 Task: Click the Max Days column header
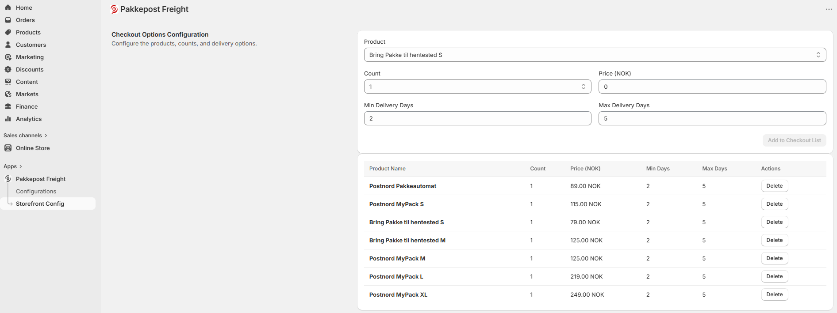[714, 169]
